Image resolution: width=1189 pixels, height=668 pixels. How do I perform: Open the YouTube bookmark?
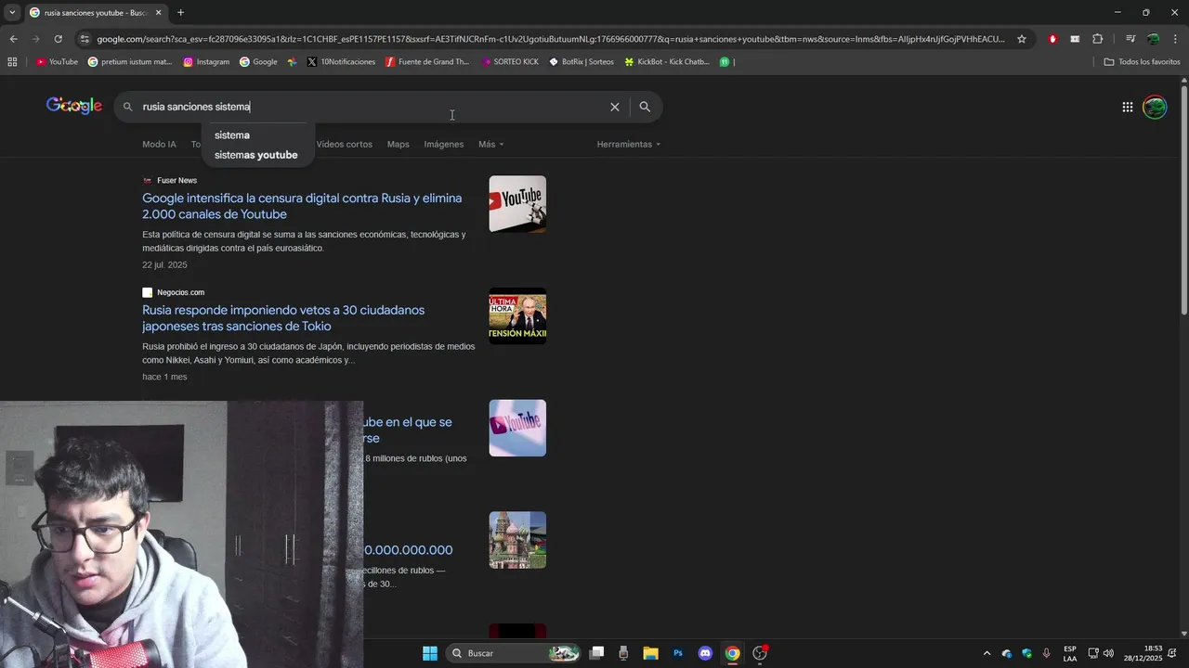coord(57,62)
